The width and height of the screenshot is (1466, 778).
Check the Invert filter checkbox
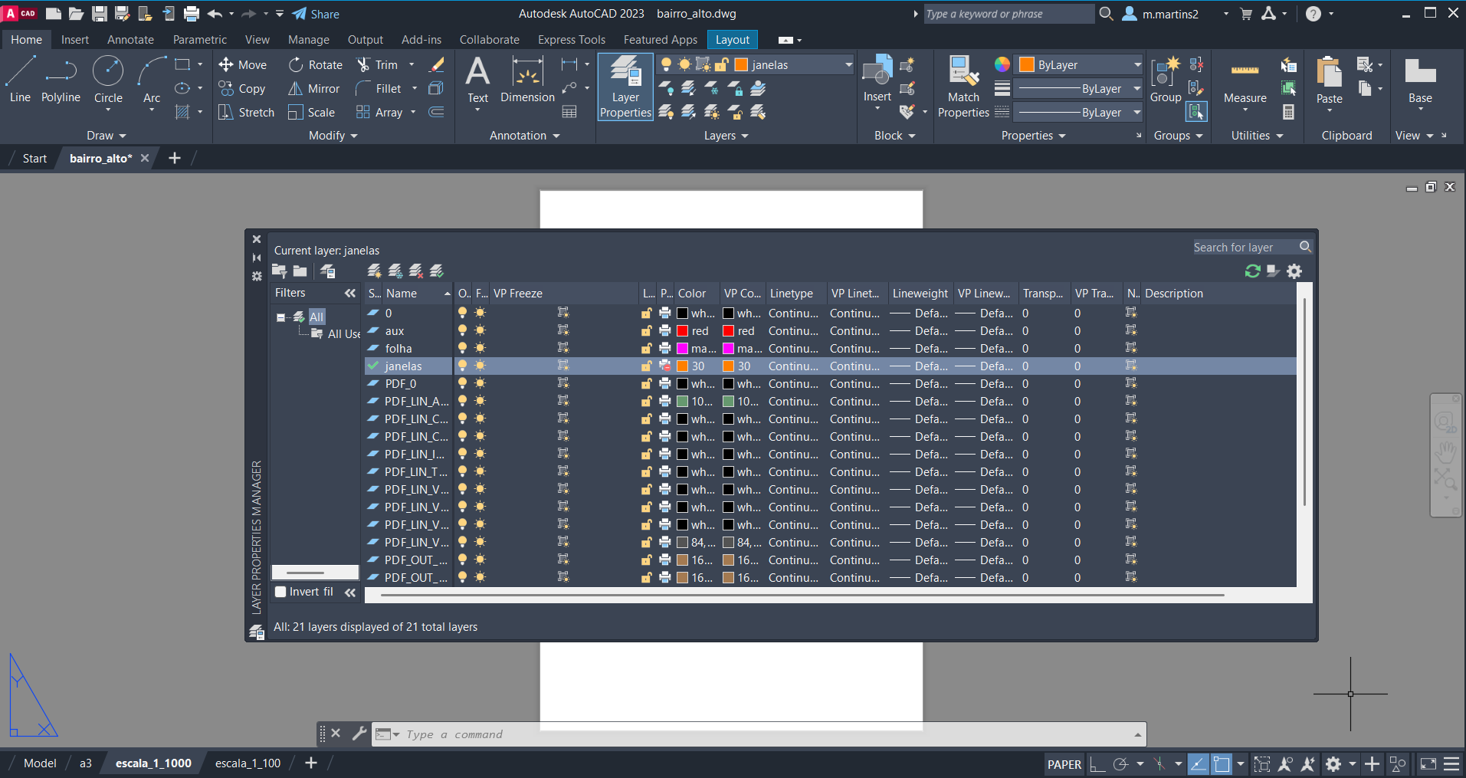pyautogui.click(x=280, y=592)
